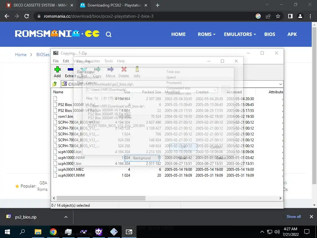Show hidden system tray icons
The image size is (317, 238).
262,232
